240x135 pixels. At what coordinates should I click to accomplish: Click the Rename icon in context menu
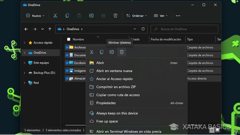pyautogui.click(x=112, y=52)
